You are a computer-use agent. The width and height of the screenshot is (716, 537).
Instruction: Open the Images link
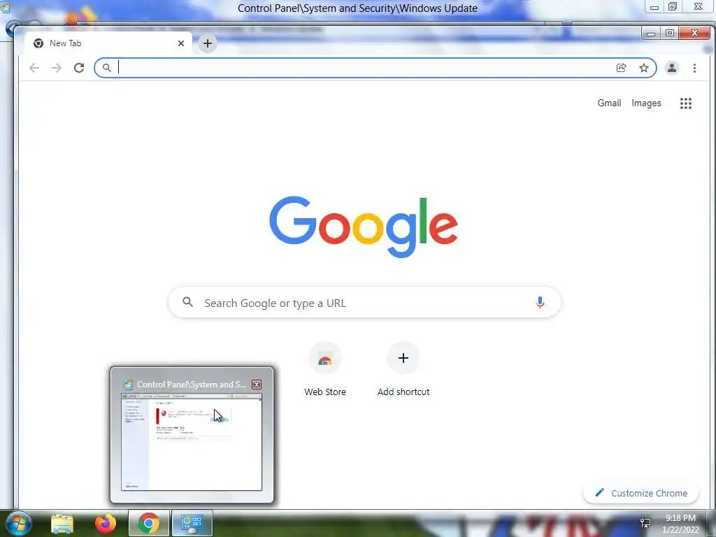click(x=646, y=103)
